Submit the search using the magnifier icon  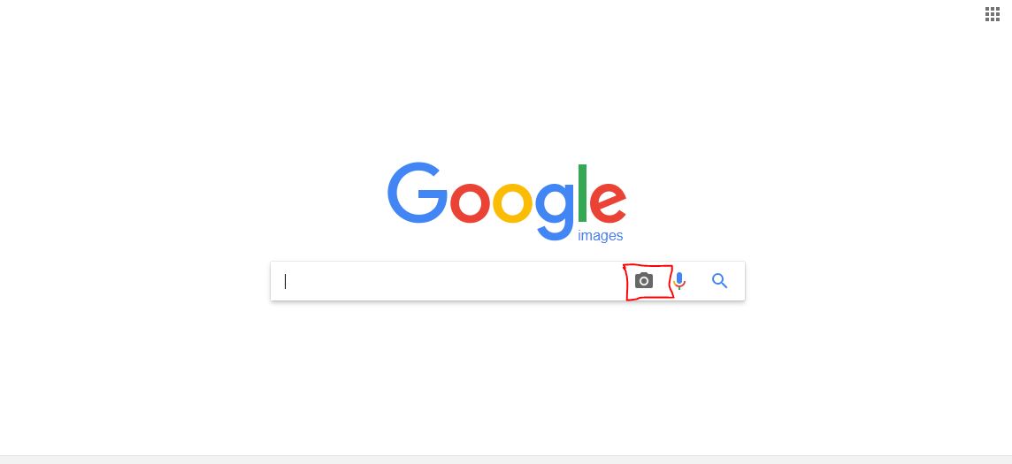(x=719, y=280)
